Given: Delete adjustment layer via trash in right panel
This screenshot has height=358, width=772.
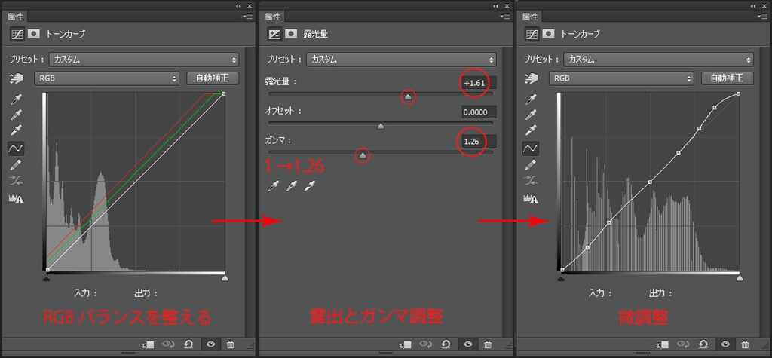Looking at the screenshot, I should pyautogui.click(x=746, y=344).
